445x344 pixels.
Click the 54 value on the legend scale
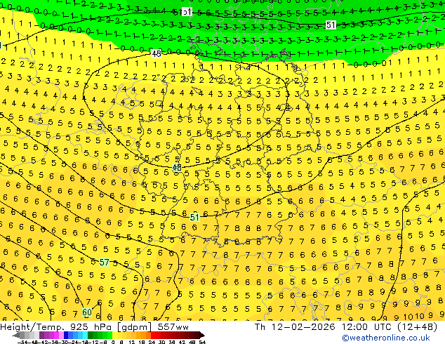pos(202,343)
